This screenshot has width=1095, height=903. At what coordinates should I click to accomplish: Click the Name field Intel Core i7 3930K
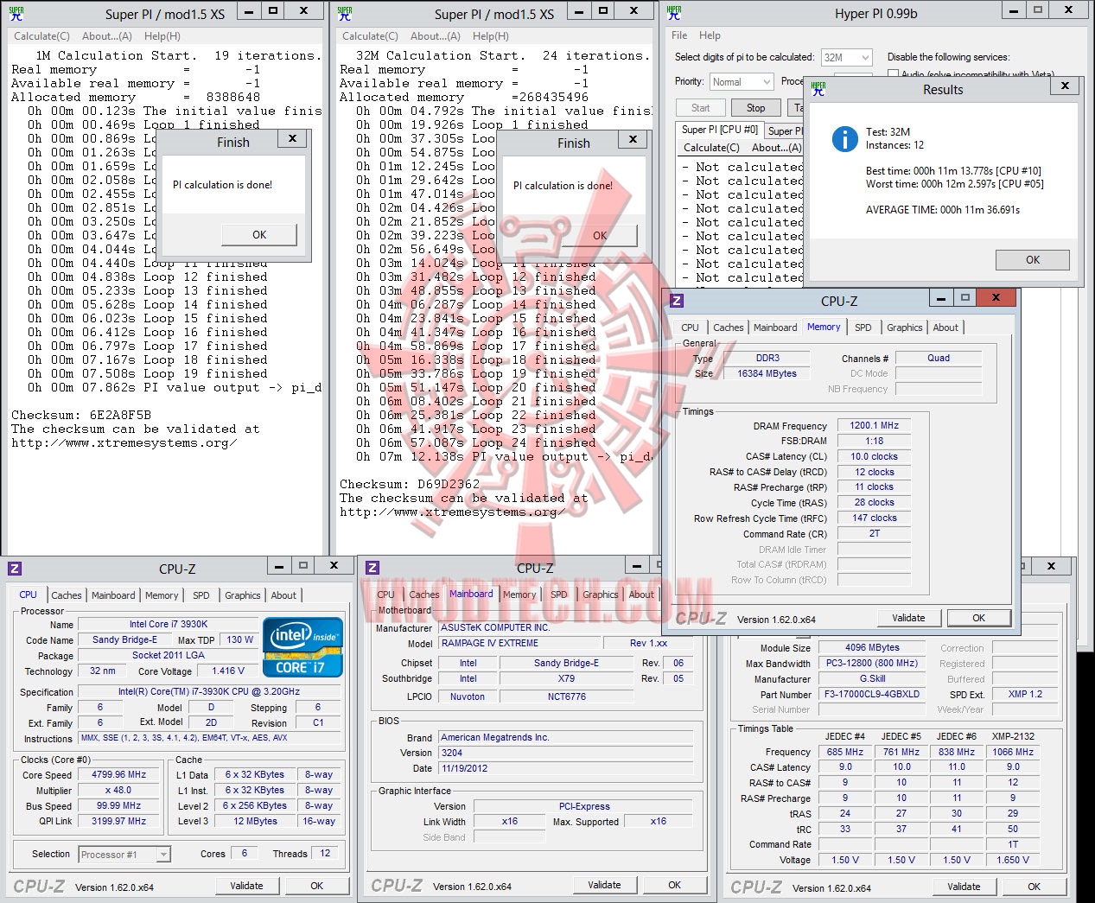point(168,625)
